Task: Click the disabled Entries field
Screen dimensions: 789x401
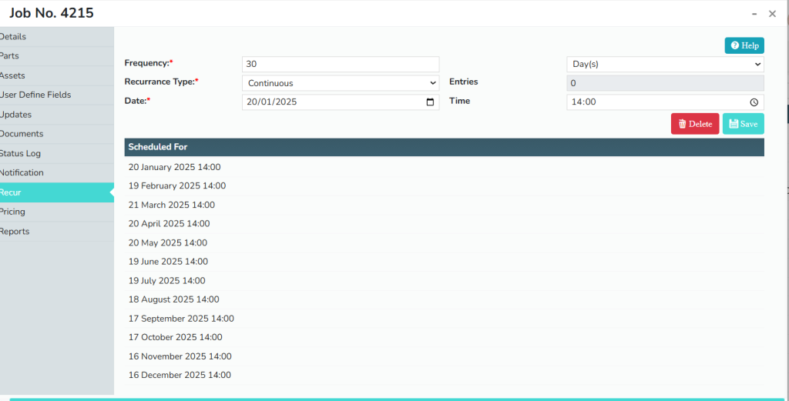Action: click(665, 83)
